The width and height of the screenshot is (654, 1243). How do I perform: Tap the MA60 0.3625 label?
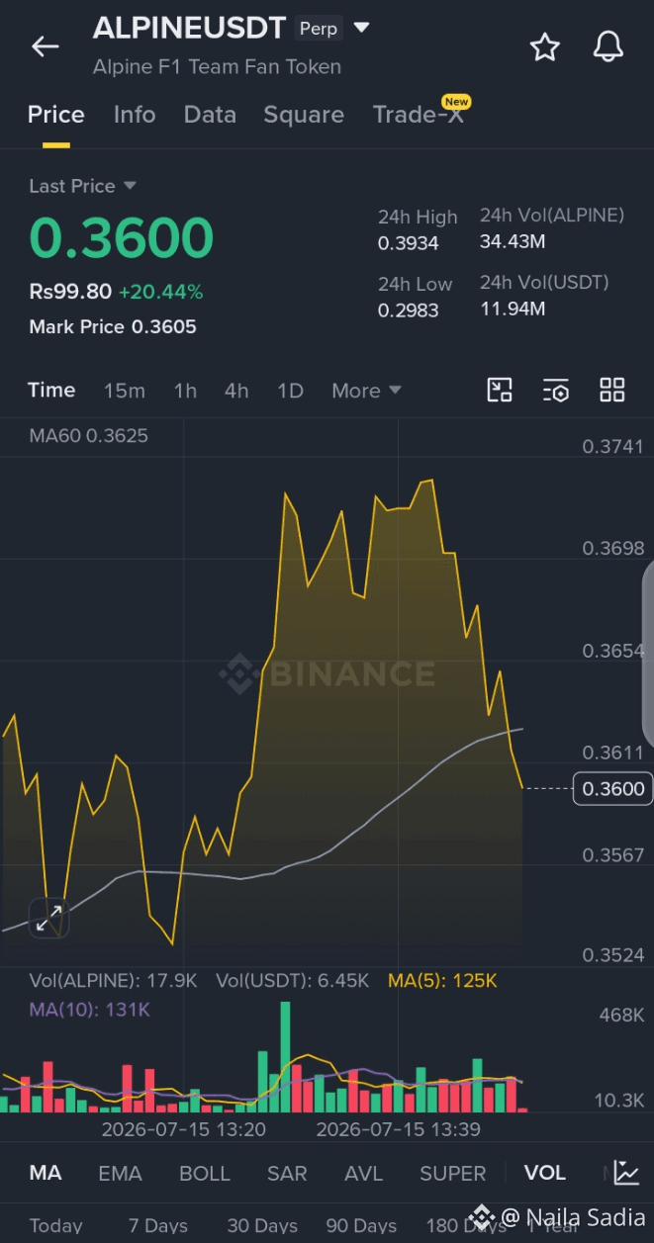point(89,435)
